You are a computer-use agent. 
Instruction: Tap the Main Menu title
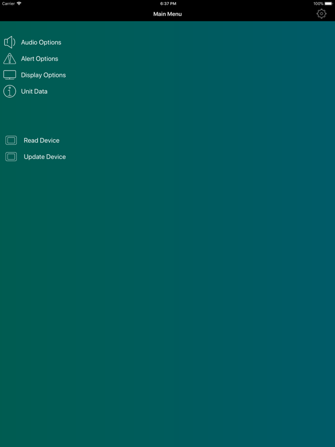coord(167,14)
